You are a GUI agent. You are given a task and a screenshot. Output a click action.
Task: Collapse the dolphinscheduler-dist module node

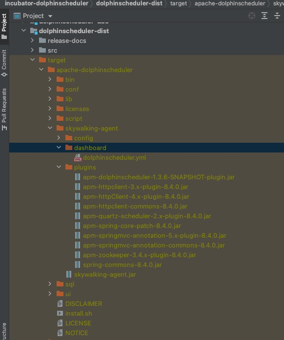(24, 31)
